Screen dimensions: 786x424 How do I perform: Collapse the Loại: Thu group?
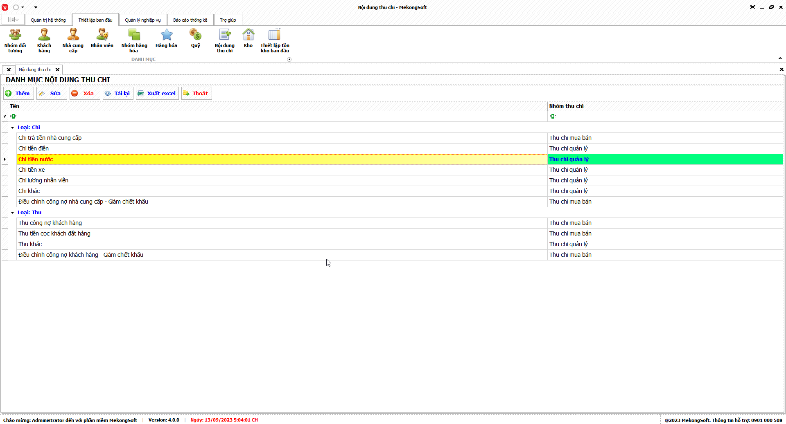tap(12, 213)
